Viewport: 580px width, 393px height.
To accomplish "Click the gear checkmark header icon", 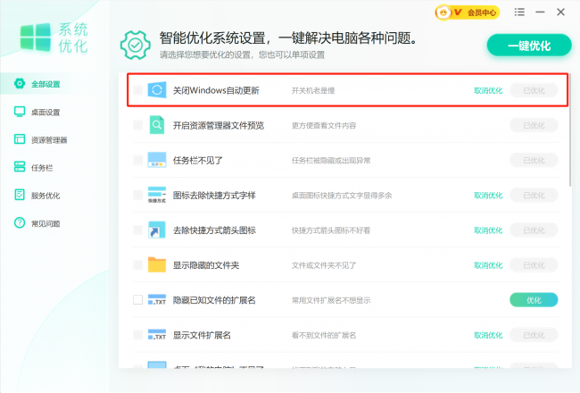I will tap(136, 46).
